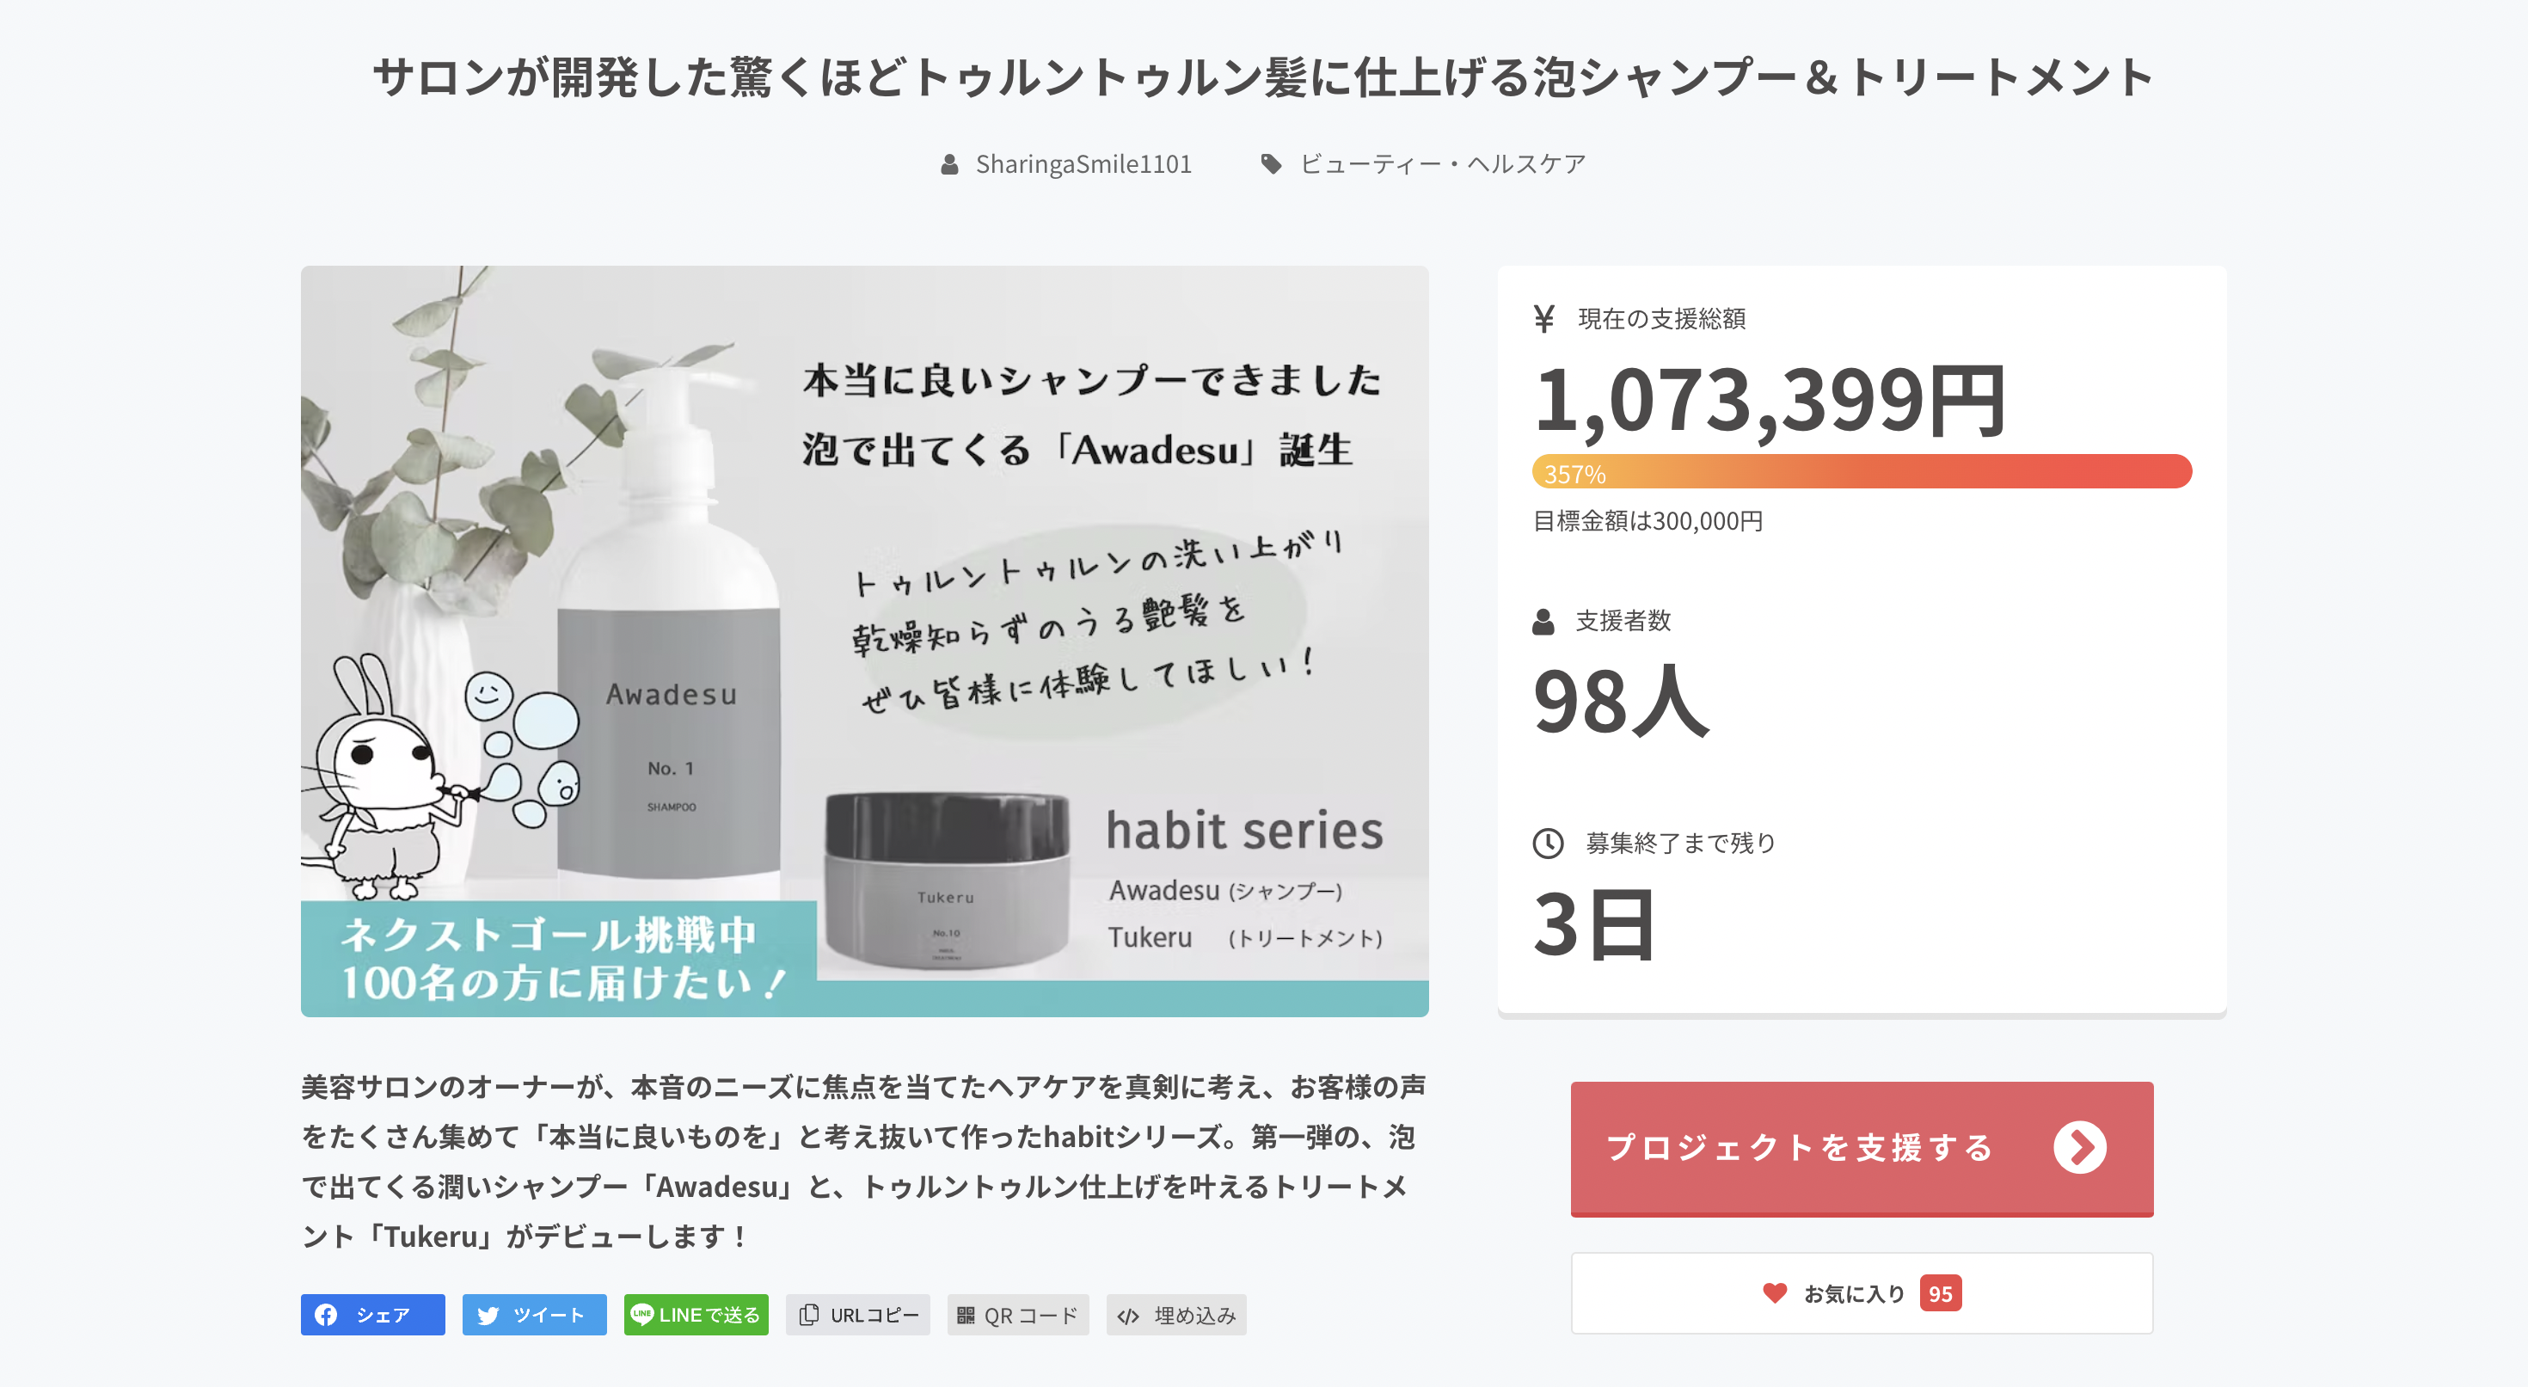Click the Facebook share icon

(327, 1315)
